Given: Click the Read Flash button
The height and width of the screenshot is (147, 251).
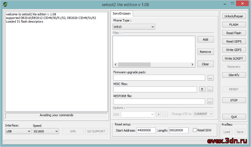Looking at the screenshot, I should (234, 33).
